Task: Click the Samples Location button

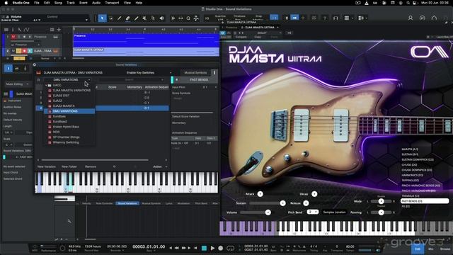Action: pos(334,212)
